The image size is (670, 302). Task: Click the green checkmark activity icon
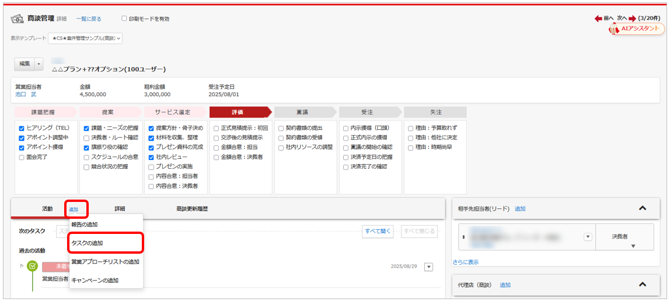(33, 266)
